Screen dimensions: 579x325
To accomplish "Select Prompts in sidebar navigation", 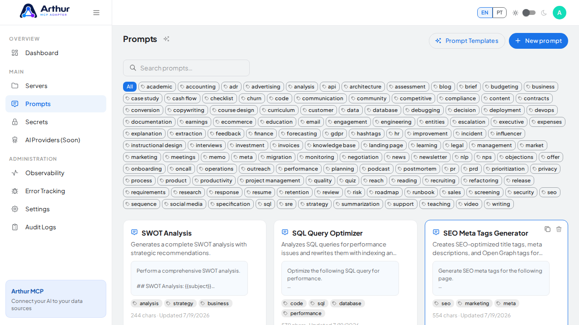I will (x=56, y=104).
